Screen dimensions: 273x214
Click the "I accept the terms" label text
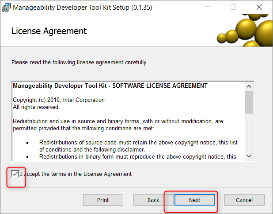76,174
